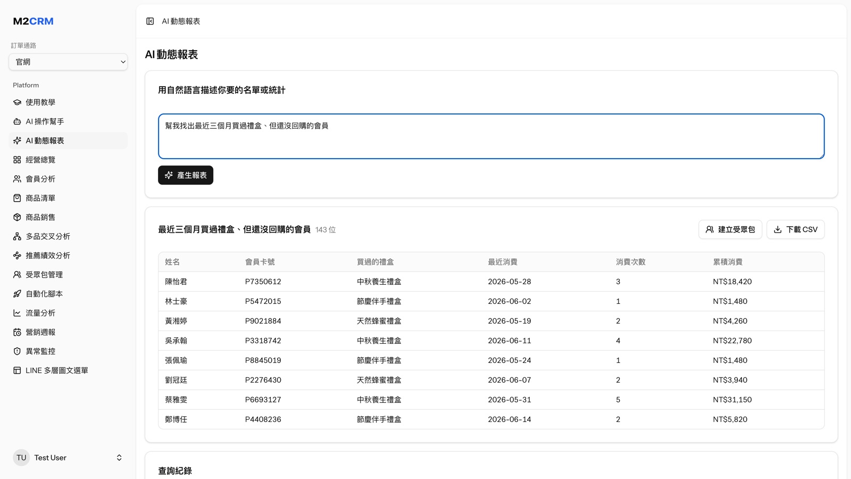Click amount NT$31,150
Screen dimensions: 851x479
(732, 400)
